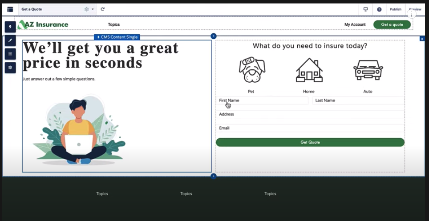
Task: Click the Home label text
Action: click(x=308, y=92)
